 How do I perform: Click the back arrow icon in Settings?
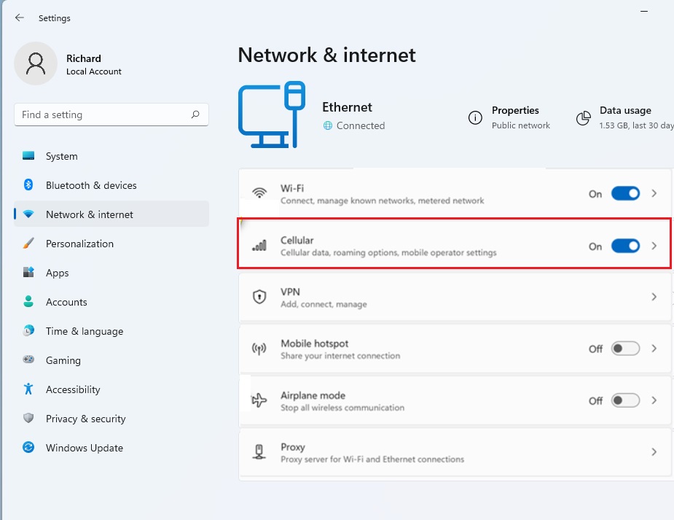pyautogui.click(x=20, y=18)
